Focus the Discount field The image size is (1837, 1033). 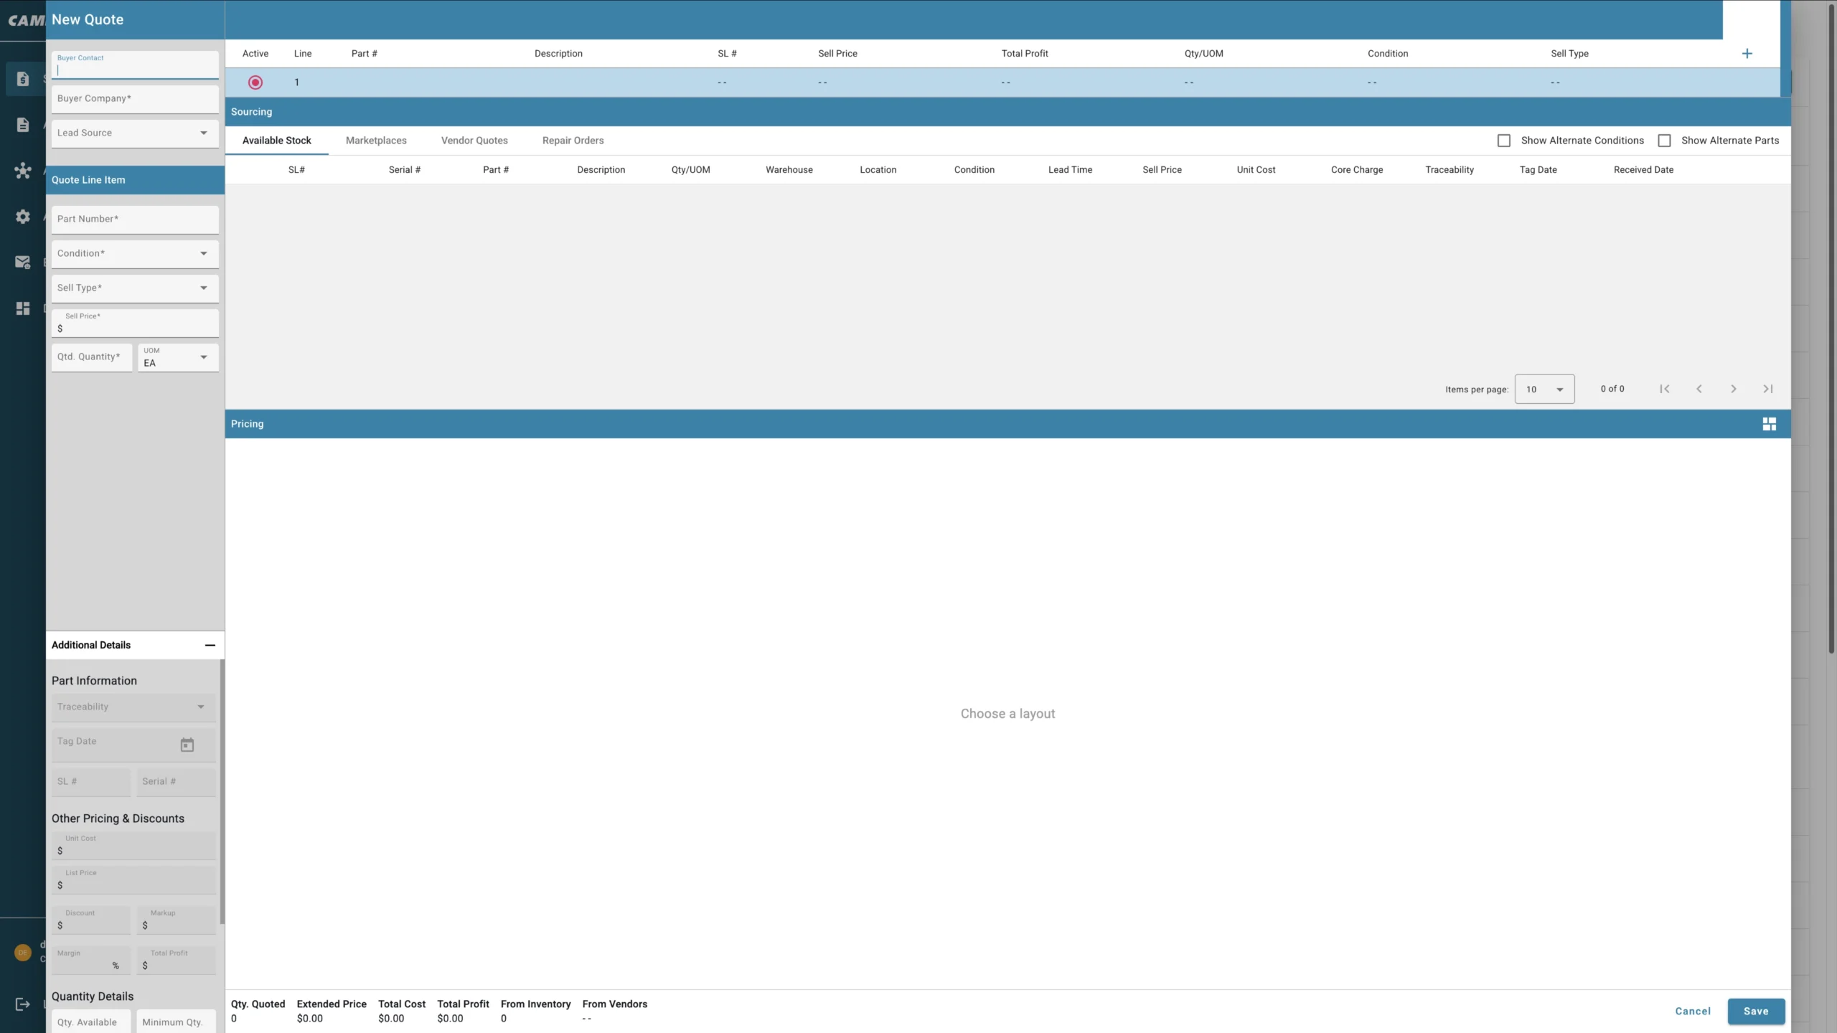coord(91,920)
